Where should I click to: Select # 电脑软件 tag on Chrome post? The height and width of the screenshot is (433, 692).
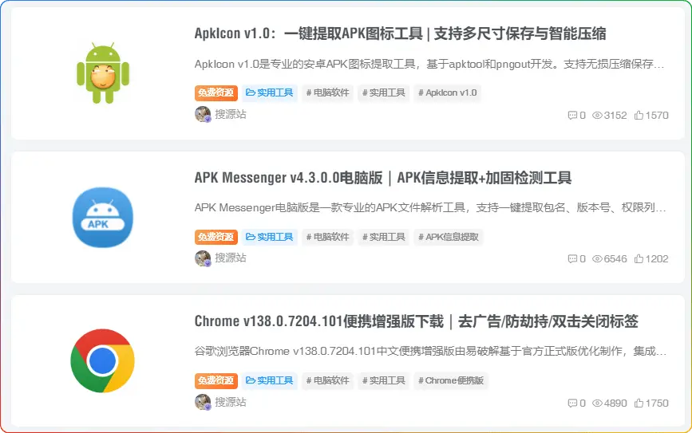(x=327, y=381)
